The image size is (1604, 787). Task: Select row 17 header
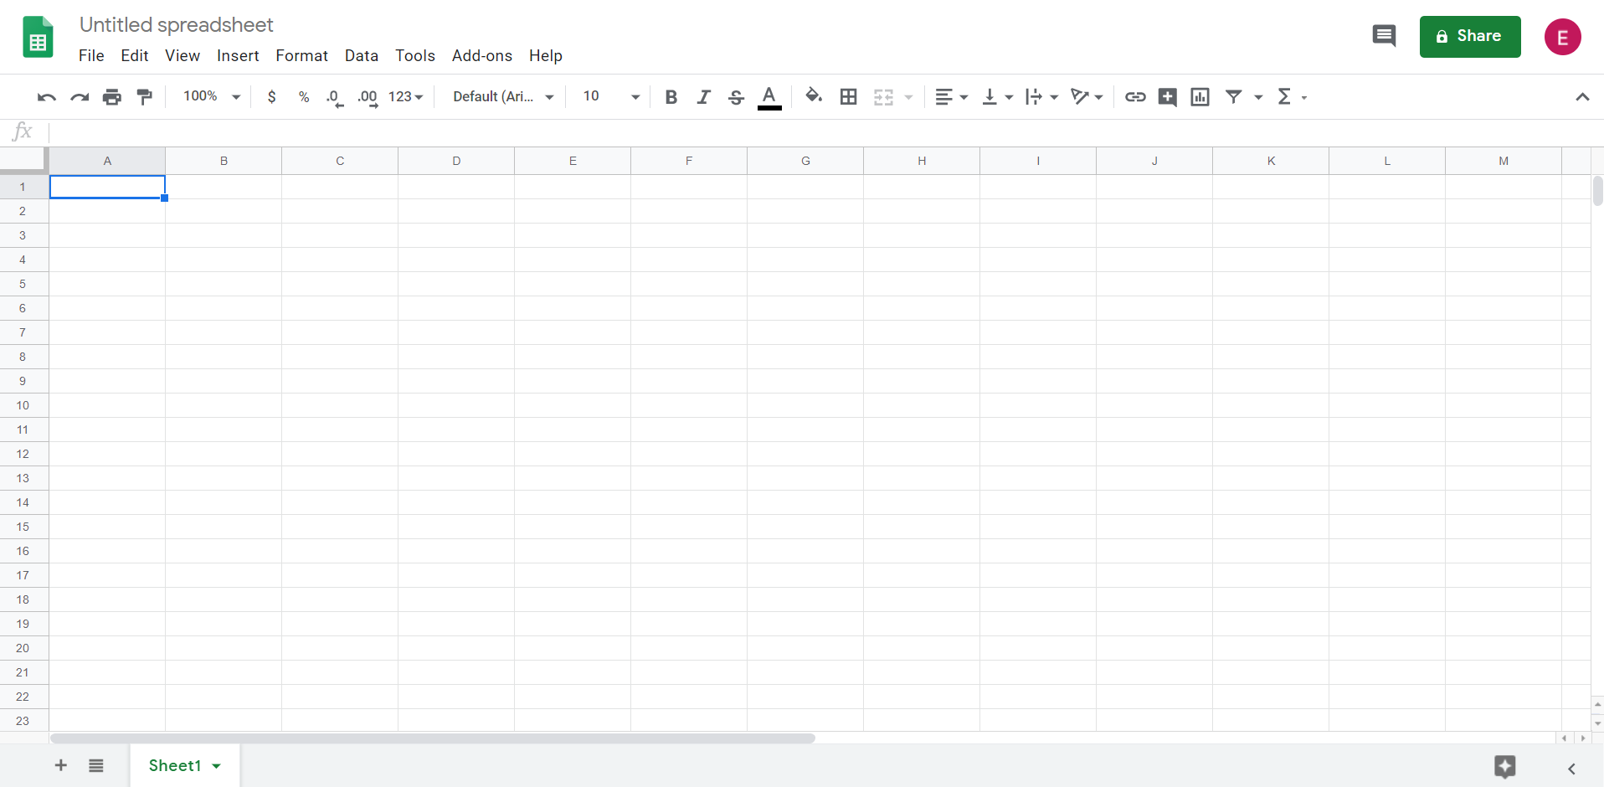[x=23, y=575]
